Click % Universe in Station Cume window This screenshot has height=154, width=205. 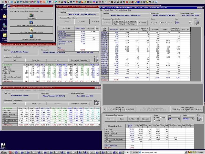coord(142,23)
